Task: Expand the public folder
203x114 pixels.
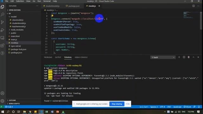Action: (13, 33)
